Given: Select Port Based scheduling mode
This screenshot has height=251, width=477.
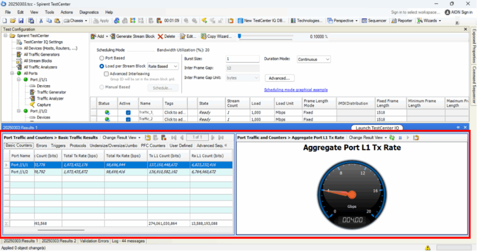Looking at the screenshot, I should click(x=102, y=58).
